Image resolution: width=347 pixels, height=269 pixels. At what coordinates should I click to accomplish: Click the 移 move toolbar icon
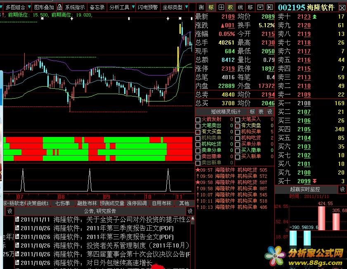coord(250,7)
